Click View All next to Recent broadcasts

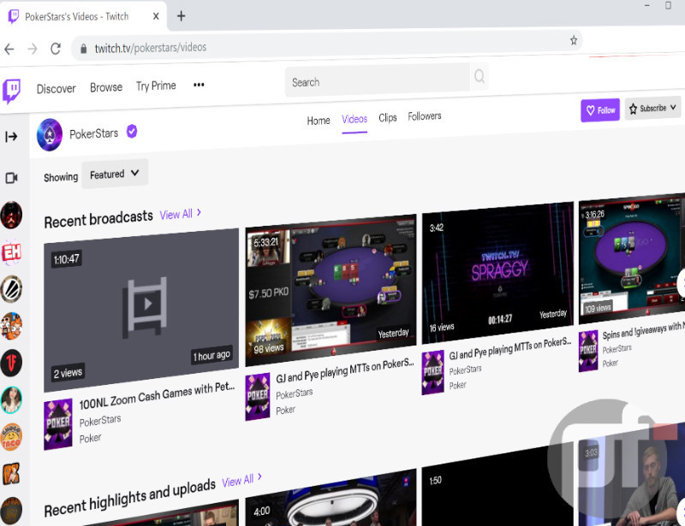click(181, 214)
